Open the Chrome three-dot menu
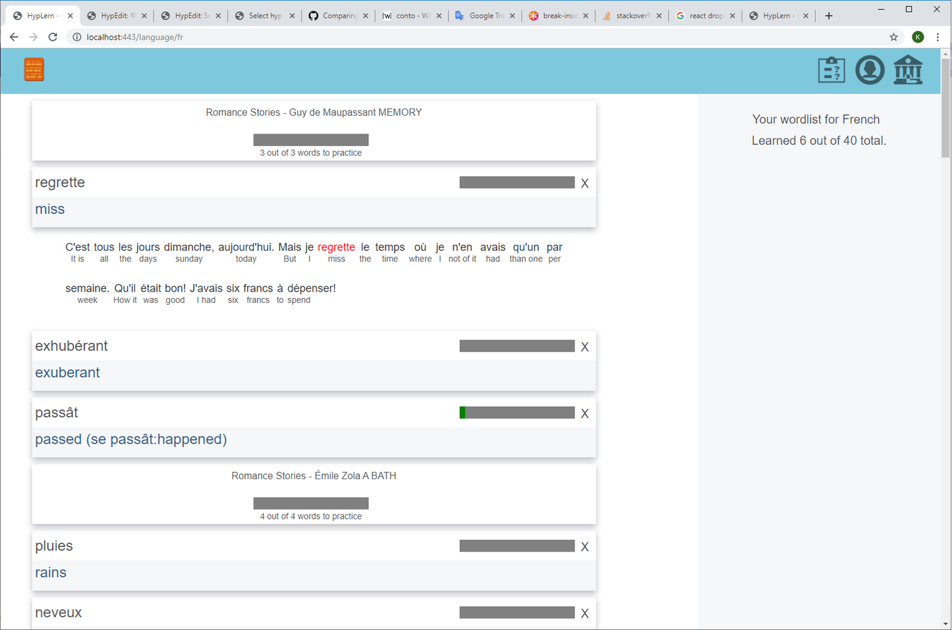 [938, 37]
